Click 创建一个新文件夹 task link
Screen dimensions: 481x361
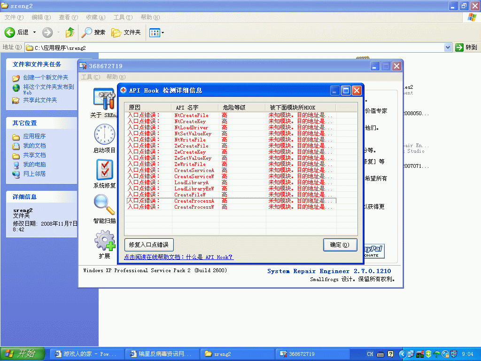coord(46,78)
